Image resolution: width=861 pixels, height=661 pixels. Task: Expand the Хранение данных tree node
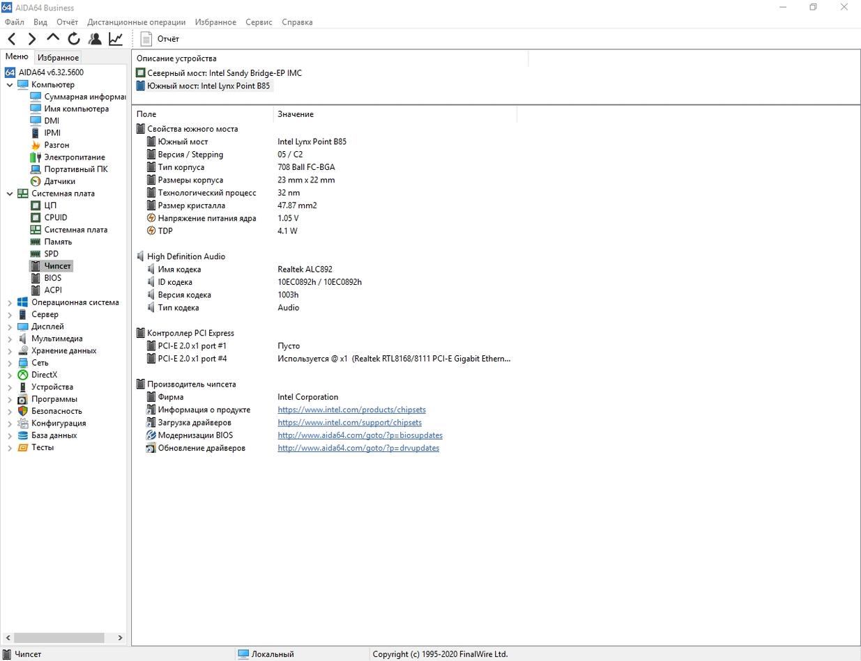click(x=10, y=351)
